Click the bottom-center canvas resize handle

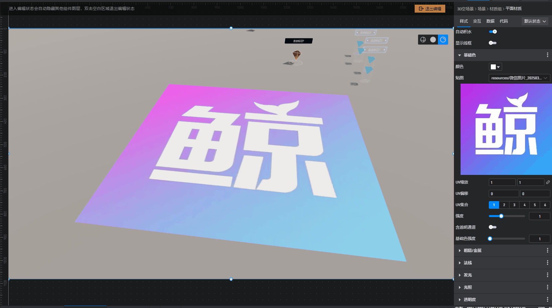[x=231, y=279]
